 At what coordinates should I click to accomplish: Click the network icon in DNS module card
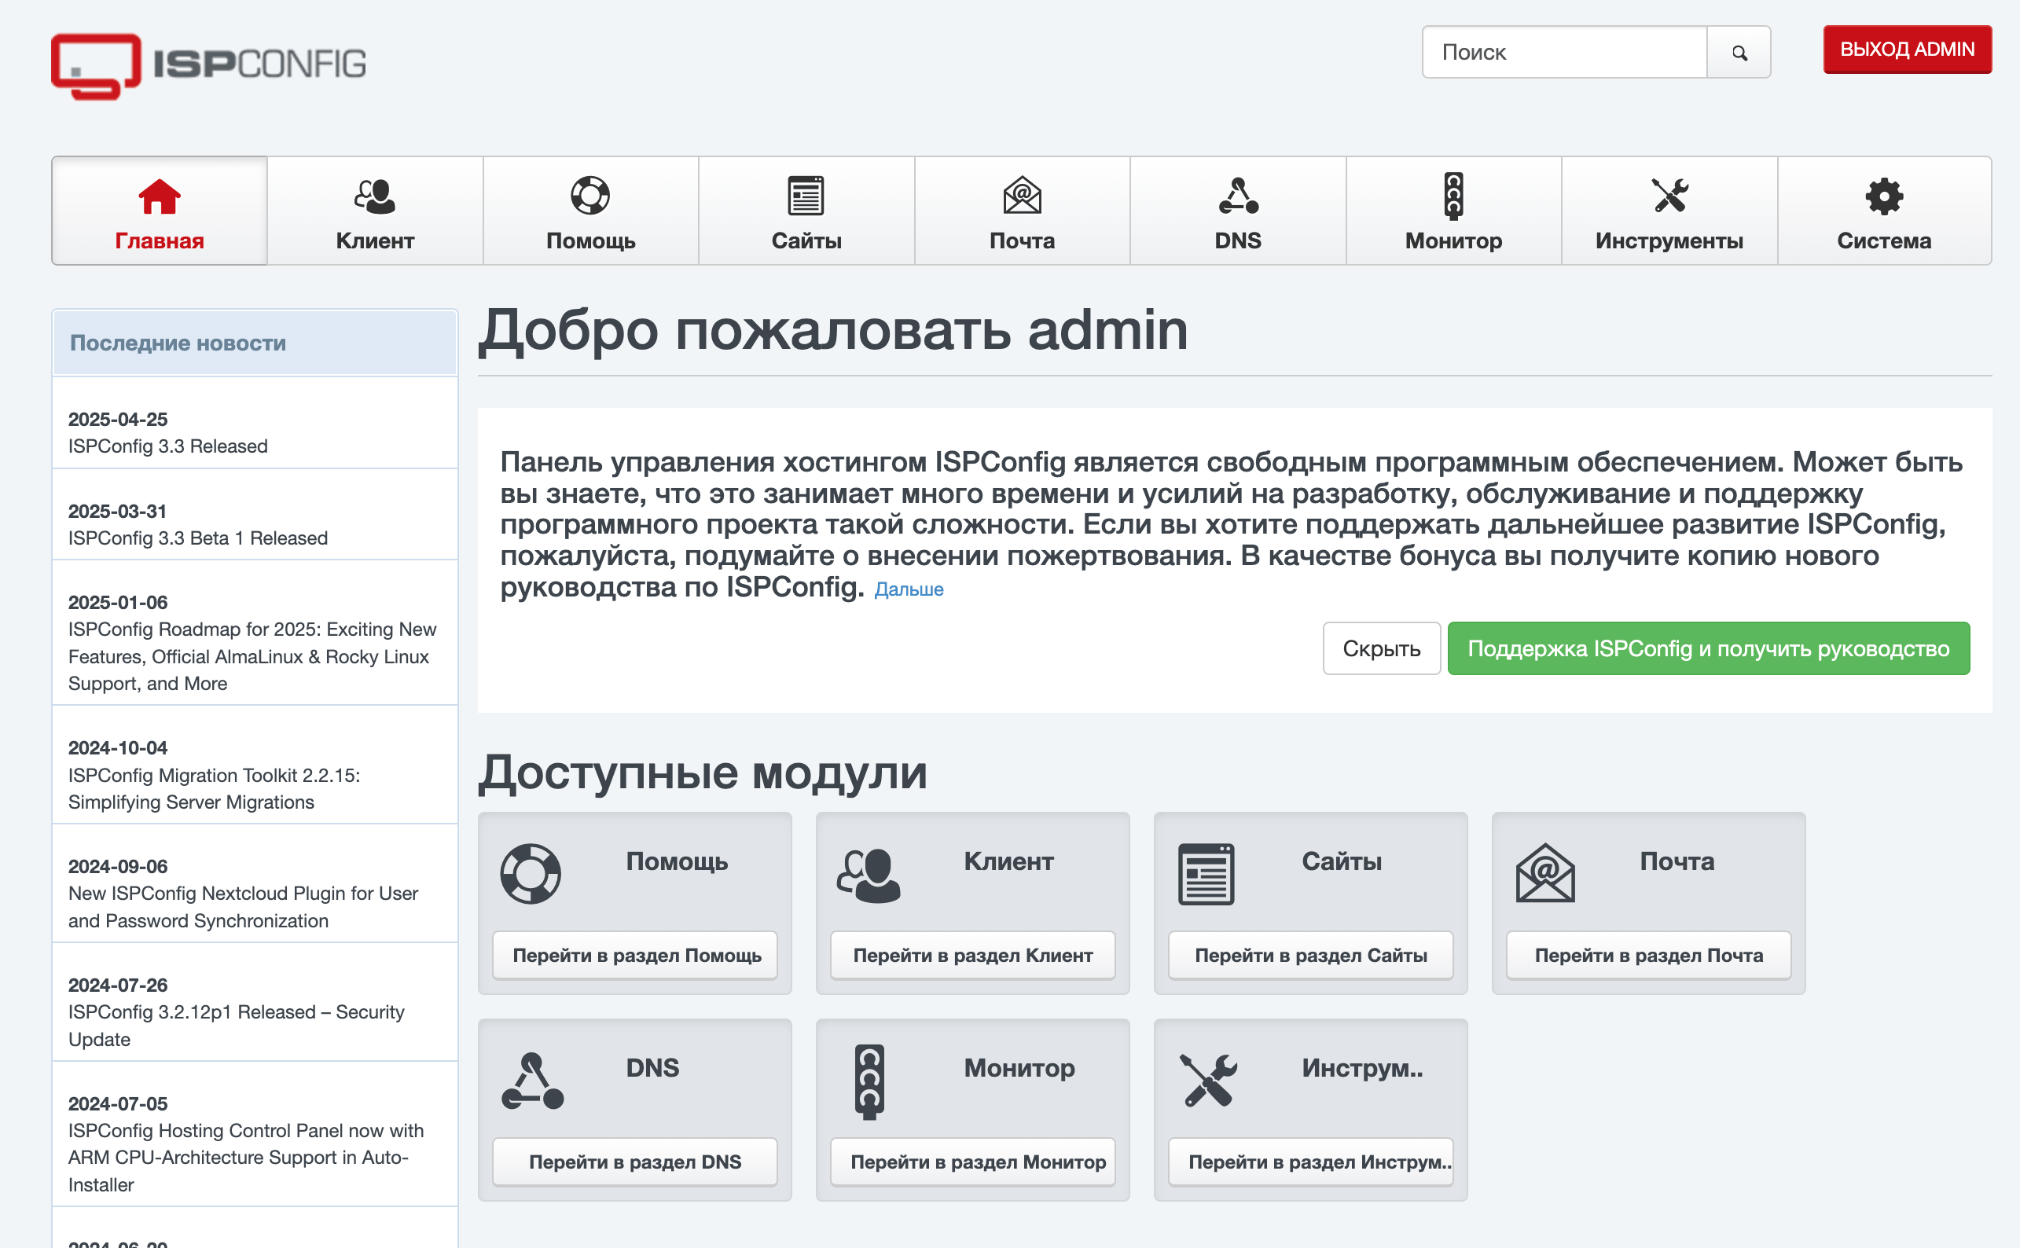pyautogui.click(x=532, y=1081)
